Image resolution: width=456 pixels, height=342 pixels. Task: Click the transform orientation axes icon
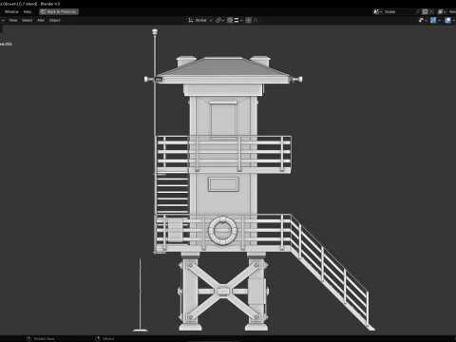[191, 20]
